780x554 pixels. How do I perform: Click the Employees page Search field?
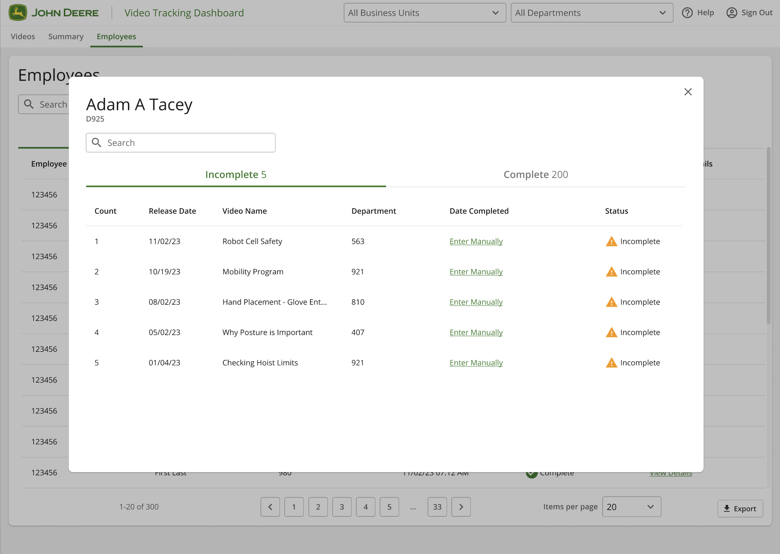44,104
